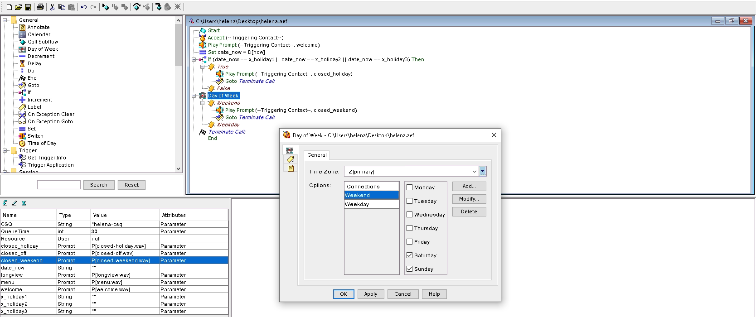Enable the Friday checkbox

(410, 242)
